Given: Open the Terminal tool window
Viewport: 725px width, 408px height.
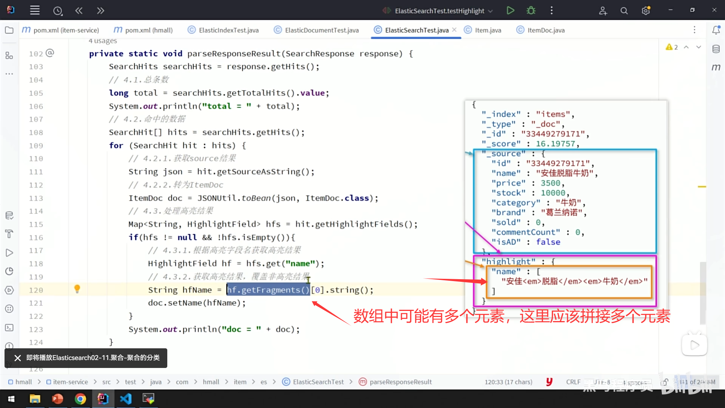Looking at the screenshot, I should tap(9, 328).
